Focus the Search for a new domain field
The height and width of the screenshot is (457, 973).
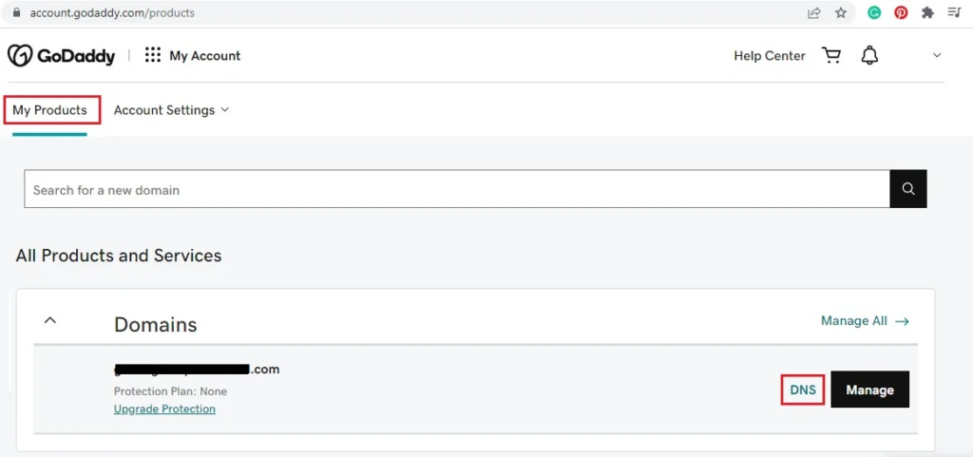pyautogui.click(x=457, y=189)
